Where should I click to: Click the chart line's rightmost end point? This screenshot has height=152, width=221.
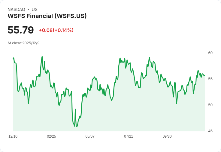pyautogui.click(x=205, y=75)
